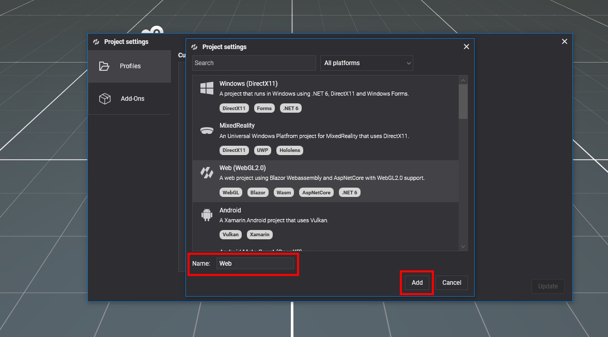This screenshot has width=608, height=337.
Task: Open the All platforms dropdown
Action: (367, 63)
